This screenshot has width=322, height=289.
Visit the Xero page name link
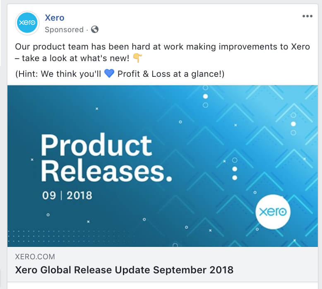click(54, 18)
